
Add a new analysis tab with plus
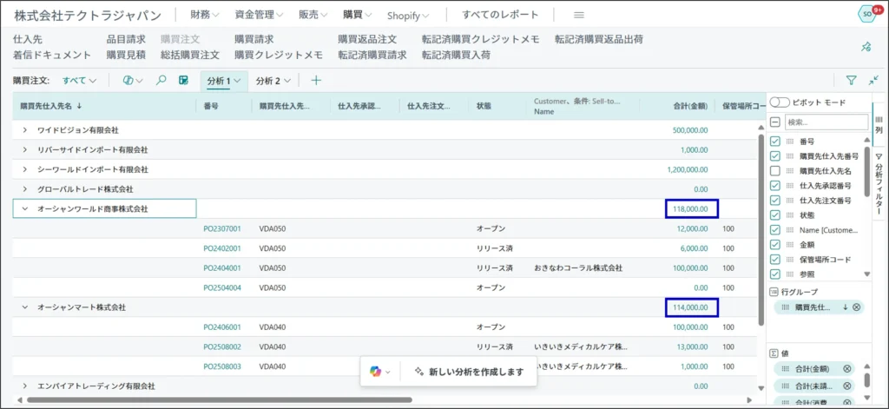pyautogui.click(x=316, y=80)
